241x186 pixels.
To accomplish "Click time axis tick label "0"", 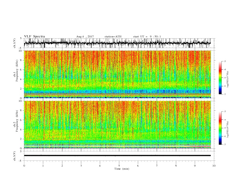I will (24, 166).
